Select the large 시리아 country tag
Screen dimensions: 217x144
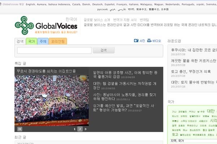[213, 121]
